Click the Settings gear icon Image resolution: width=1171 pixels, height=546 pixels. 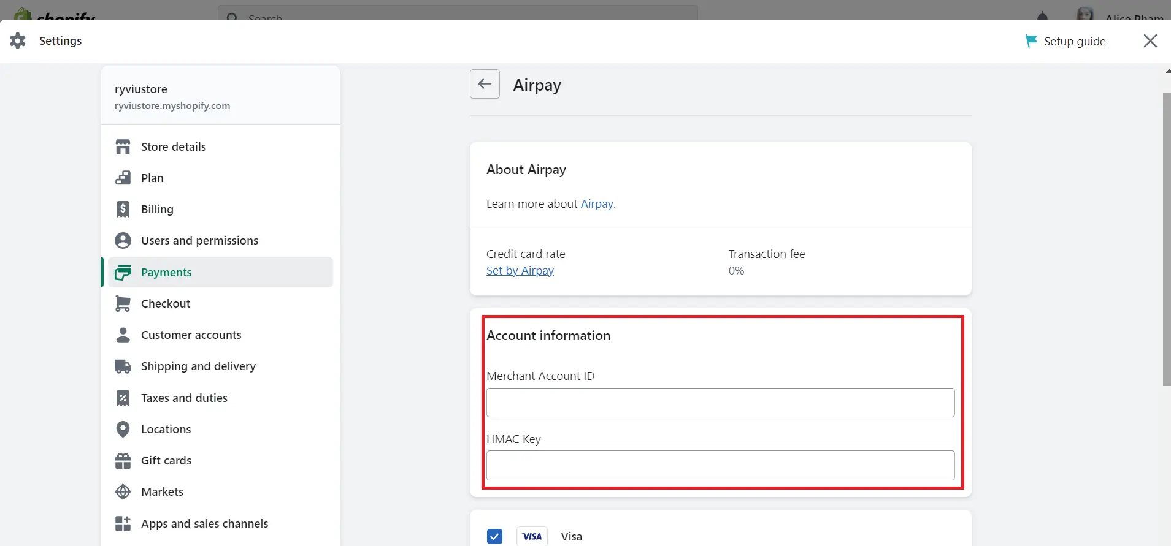tap(18, 41)
